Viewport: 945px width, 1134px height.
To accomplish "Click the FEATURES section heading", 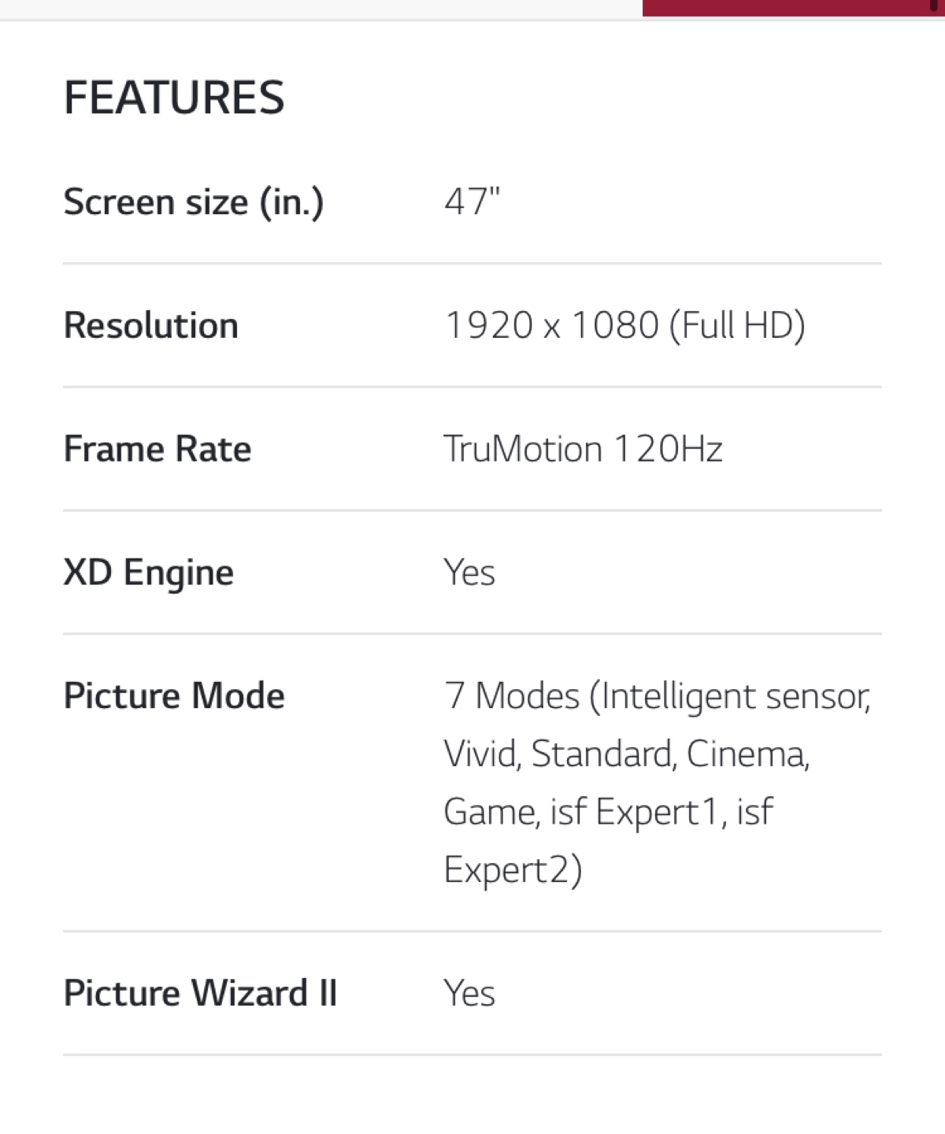I will [174, 98].
